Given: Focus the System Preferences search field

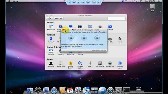Looking at the screenshot, I should click(x=116, y=19).
